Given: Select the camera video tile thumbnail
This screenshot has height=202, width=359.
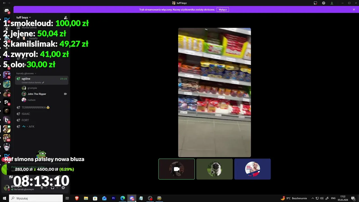Looking at the screenshot, I should pyautogui.click(x=176, y=169).
